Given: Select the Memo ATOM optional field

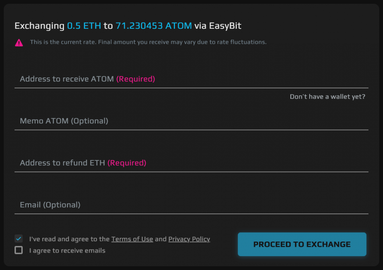Looking at the screenshot, I should pyautogui.click(x=191, y=121).
